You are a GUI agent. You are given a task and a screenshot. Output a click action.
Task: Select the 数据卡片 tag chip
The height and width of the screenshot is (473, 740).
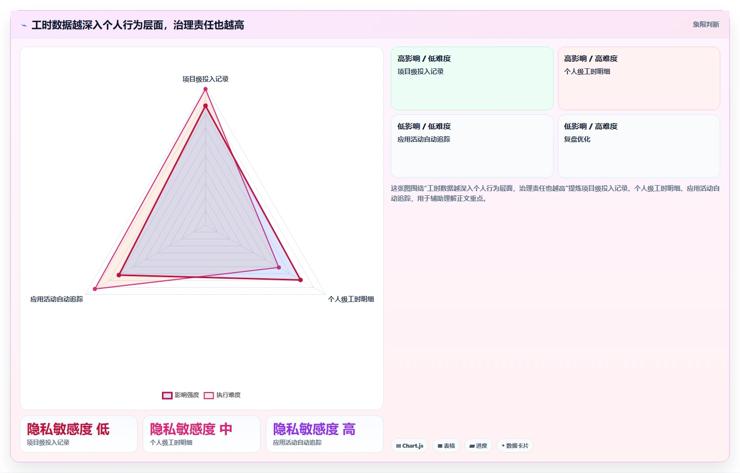click(515, 446)
